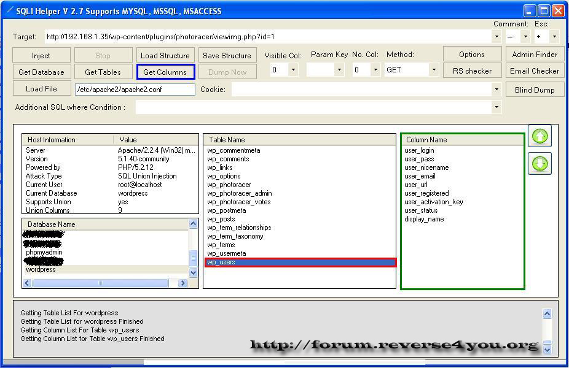Click database list scroll up arrow
This screenshot has width=569, height=368.
(x=194, y=224)
